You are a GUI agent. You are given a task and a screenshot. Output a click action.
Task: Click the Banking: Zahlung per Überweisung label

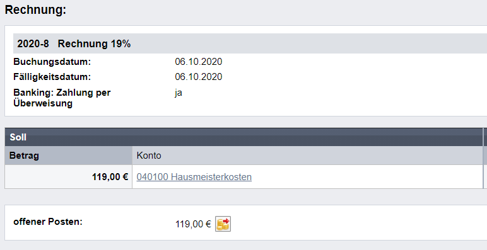62,98
